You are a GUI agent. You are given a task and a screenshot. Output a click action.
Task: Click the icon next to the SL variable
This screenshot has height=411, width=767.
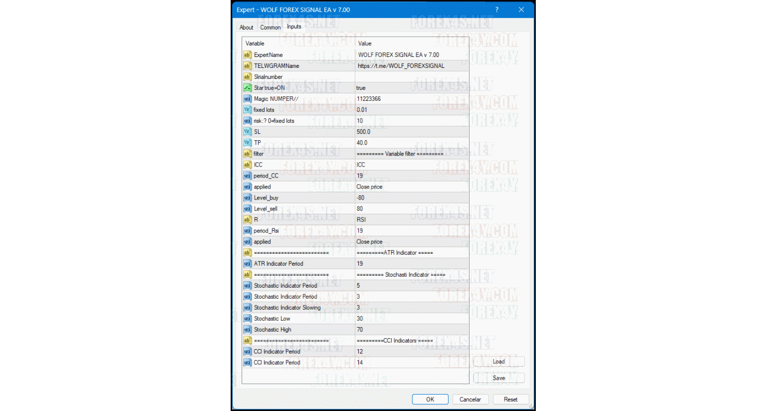247,132
